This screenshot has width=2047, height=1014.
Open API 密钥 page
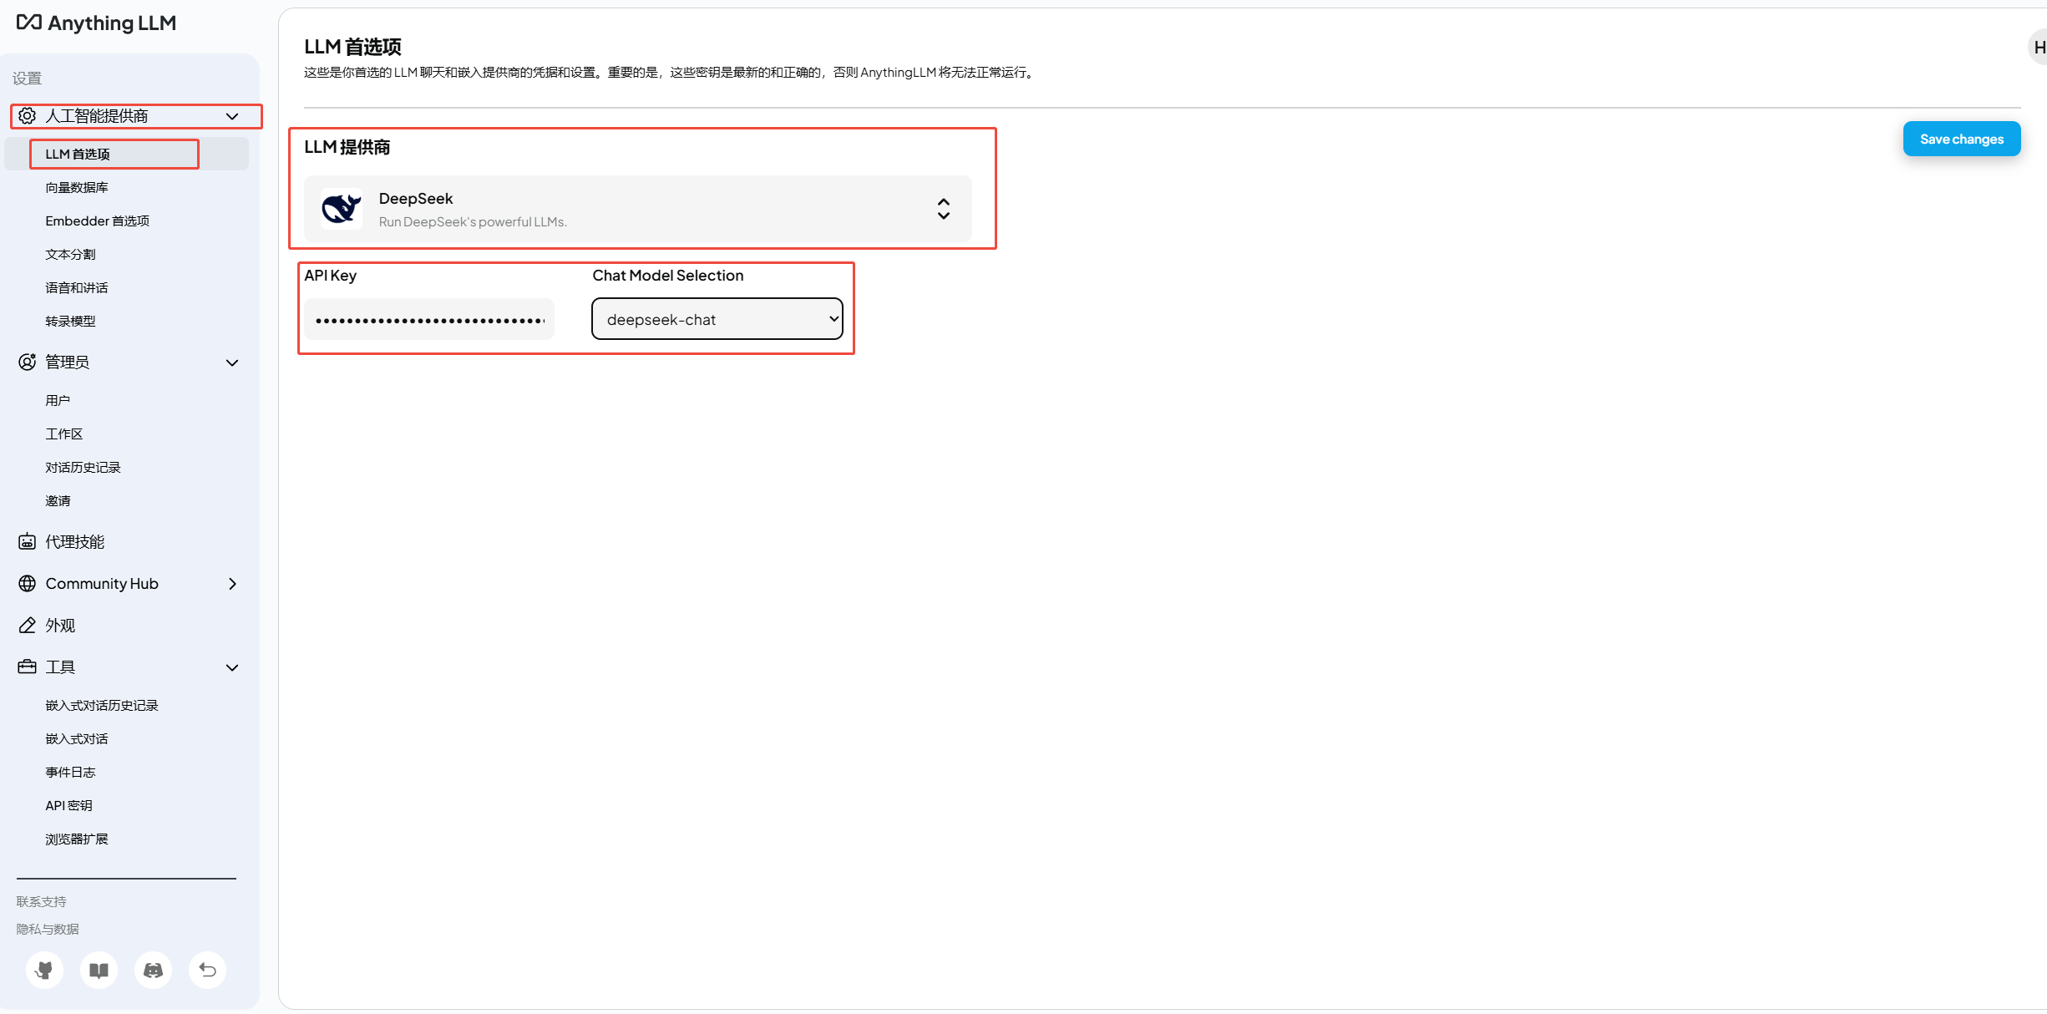tap(69, 805)
